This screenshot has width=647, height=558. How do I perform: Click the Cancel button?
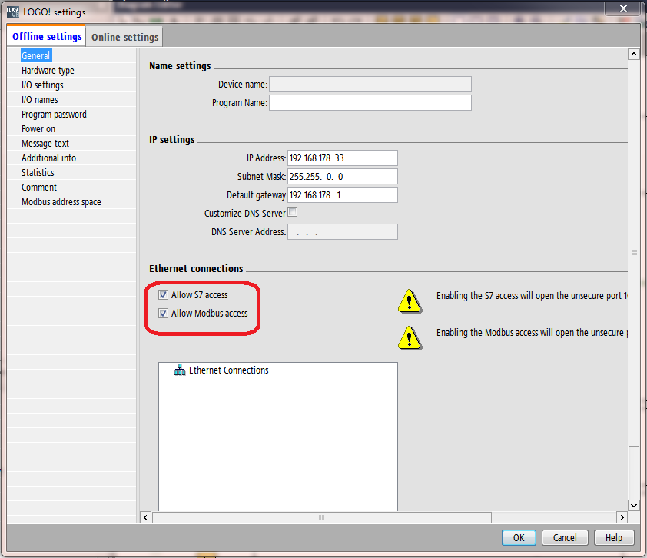click(x=565, y=537)
